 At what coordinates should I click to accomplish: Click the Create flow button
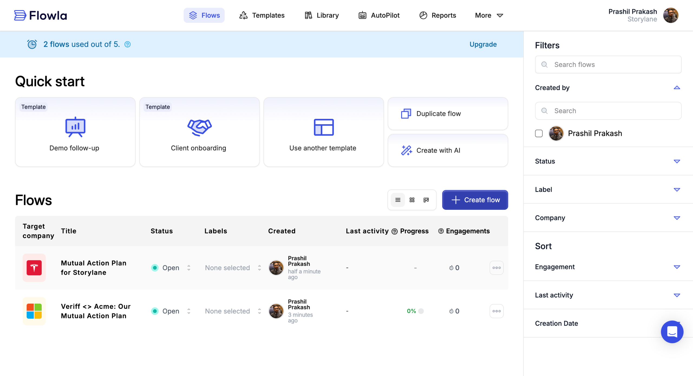pyautogui.click(x=475, y=200)
